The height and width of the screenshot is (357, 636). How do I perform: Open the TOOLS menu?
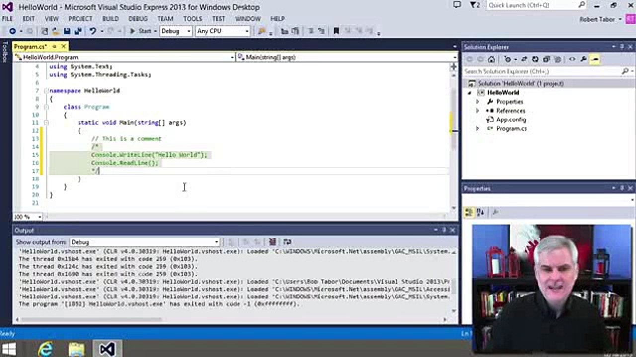(193, 19)
